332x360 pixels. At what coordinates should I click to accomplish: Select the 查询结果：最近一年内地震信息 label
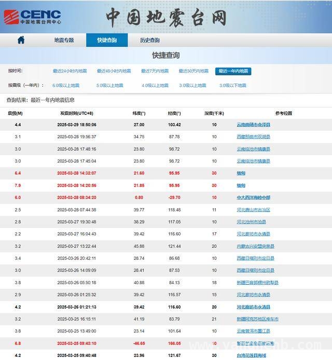(x=40, y=100)
